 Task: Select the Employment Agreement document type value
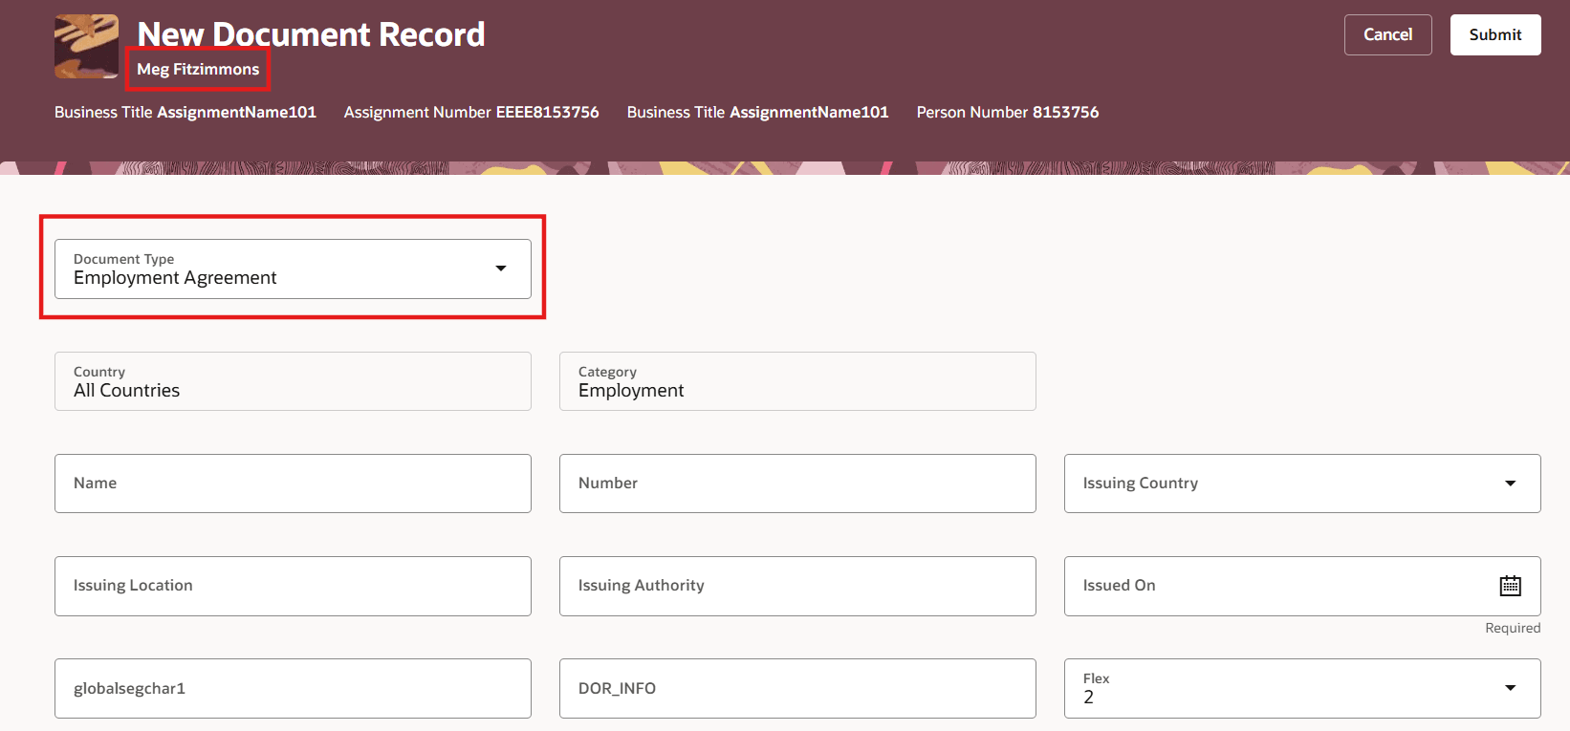tap(175, 278)
